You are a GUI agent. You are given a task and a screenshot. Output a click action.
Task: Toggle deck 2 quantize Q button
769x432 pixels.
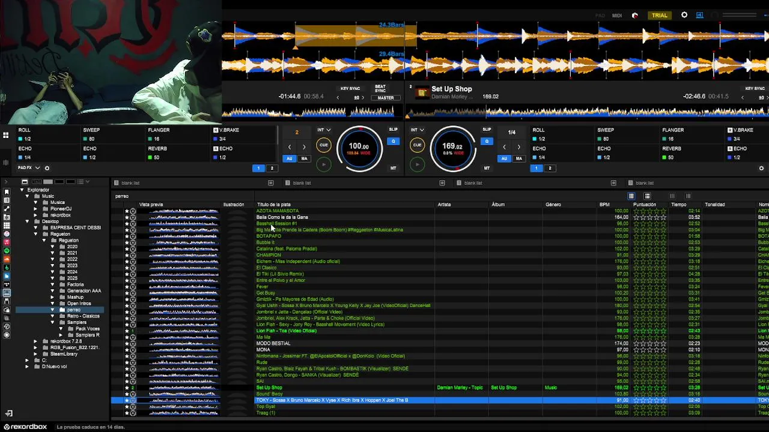pos(487,142)
